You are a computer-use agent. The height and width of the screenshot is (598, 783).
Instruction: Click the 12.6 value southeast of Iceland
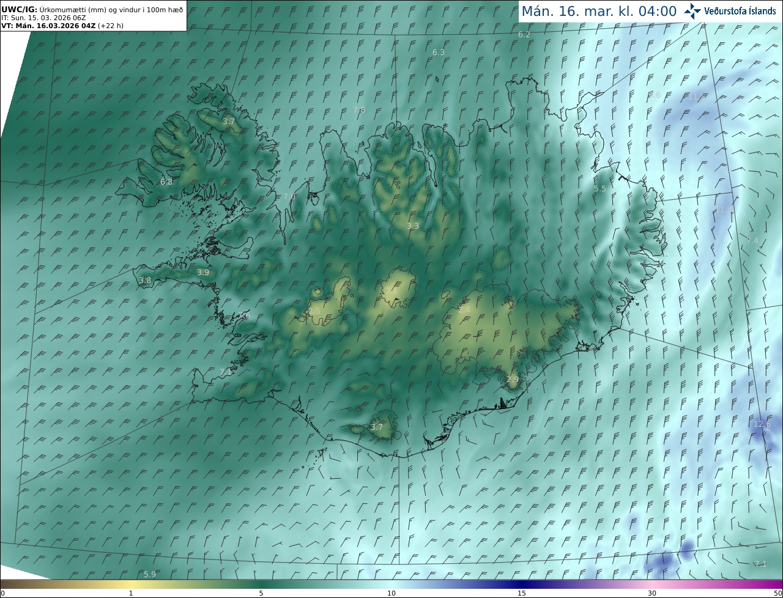coord(762,424)
